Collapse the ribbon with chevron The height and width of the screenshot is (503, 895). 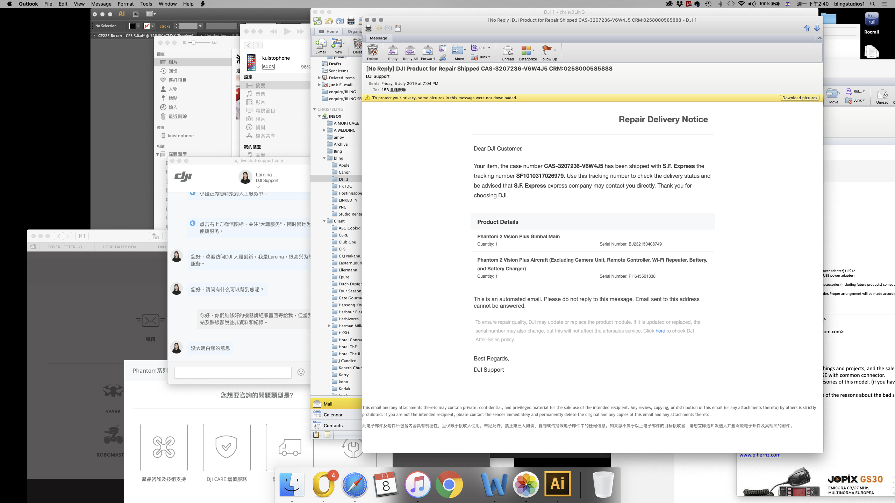click(819, 38)
